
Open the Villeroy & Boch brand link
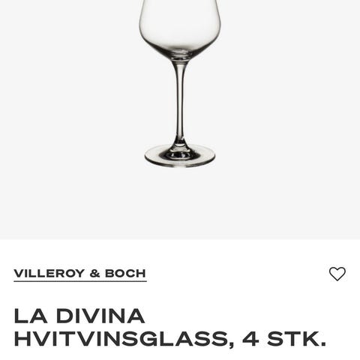pyautogui.click(x=80, y=274)
